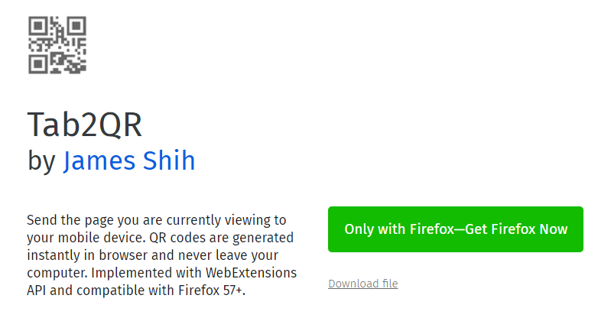Open the Download file link
The width and height of the screenshot is (611, 318).
point(362,284)
